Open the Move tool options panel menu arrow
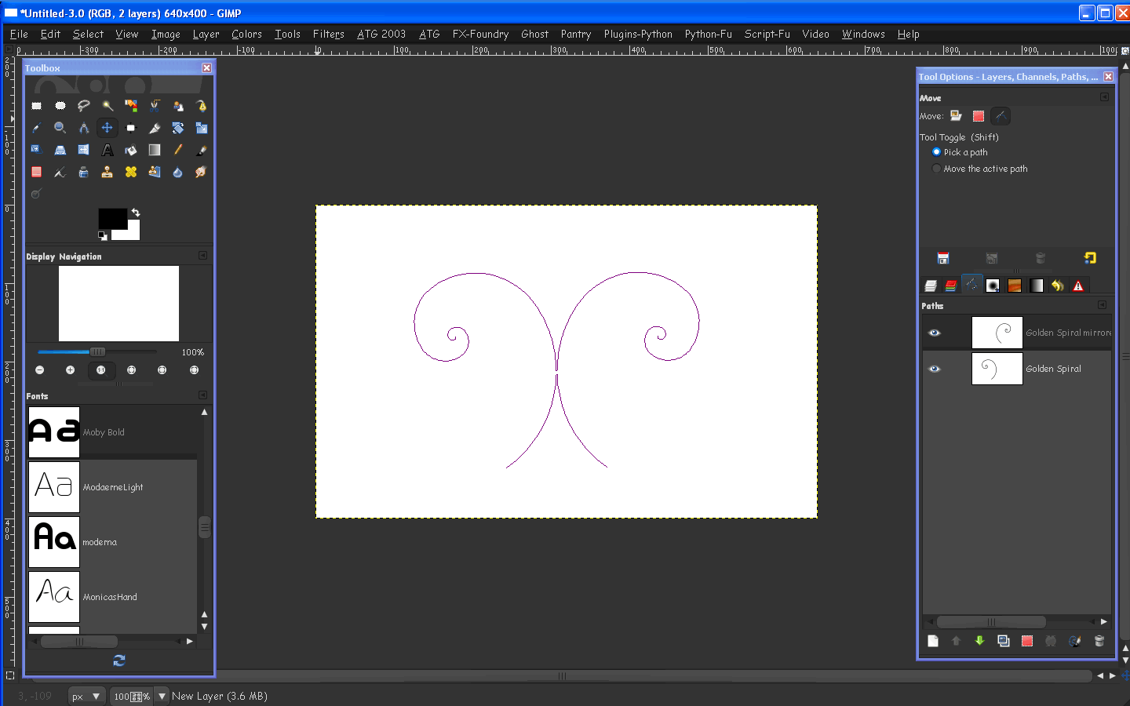The height and width of the screenshot is (706, 1130). 1104,97
